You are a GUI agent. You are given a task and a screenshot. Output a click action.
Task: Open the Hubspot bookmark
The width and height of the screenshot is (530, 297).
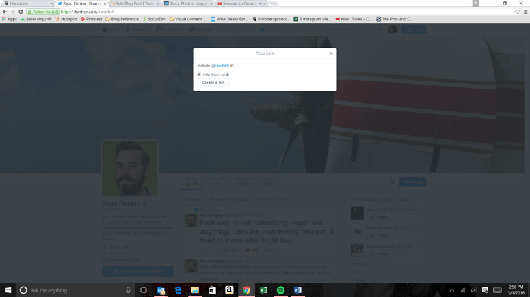[66, 19]
